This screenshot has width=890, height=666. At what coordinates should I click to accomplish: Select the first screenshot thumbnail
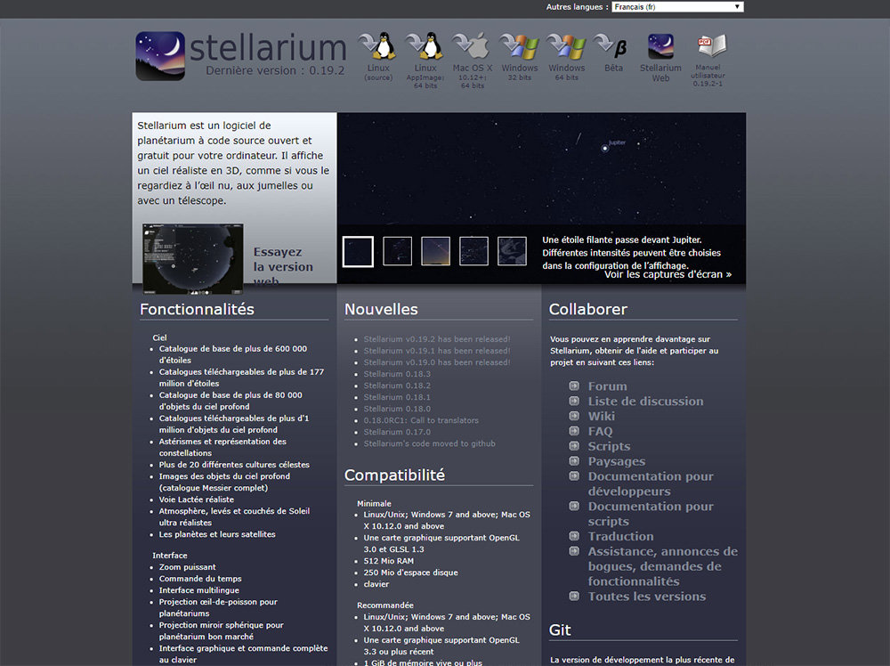pos(357,251)
